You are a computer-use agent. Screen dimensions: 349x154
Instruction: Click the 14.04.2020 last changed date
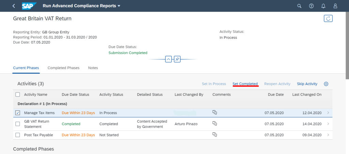point(312,124)
